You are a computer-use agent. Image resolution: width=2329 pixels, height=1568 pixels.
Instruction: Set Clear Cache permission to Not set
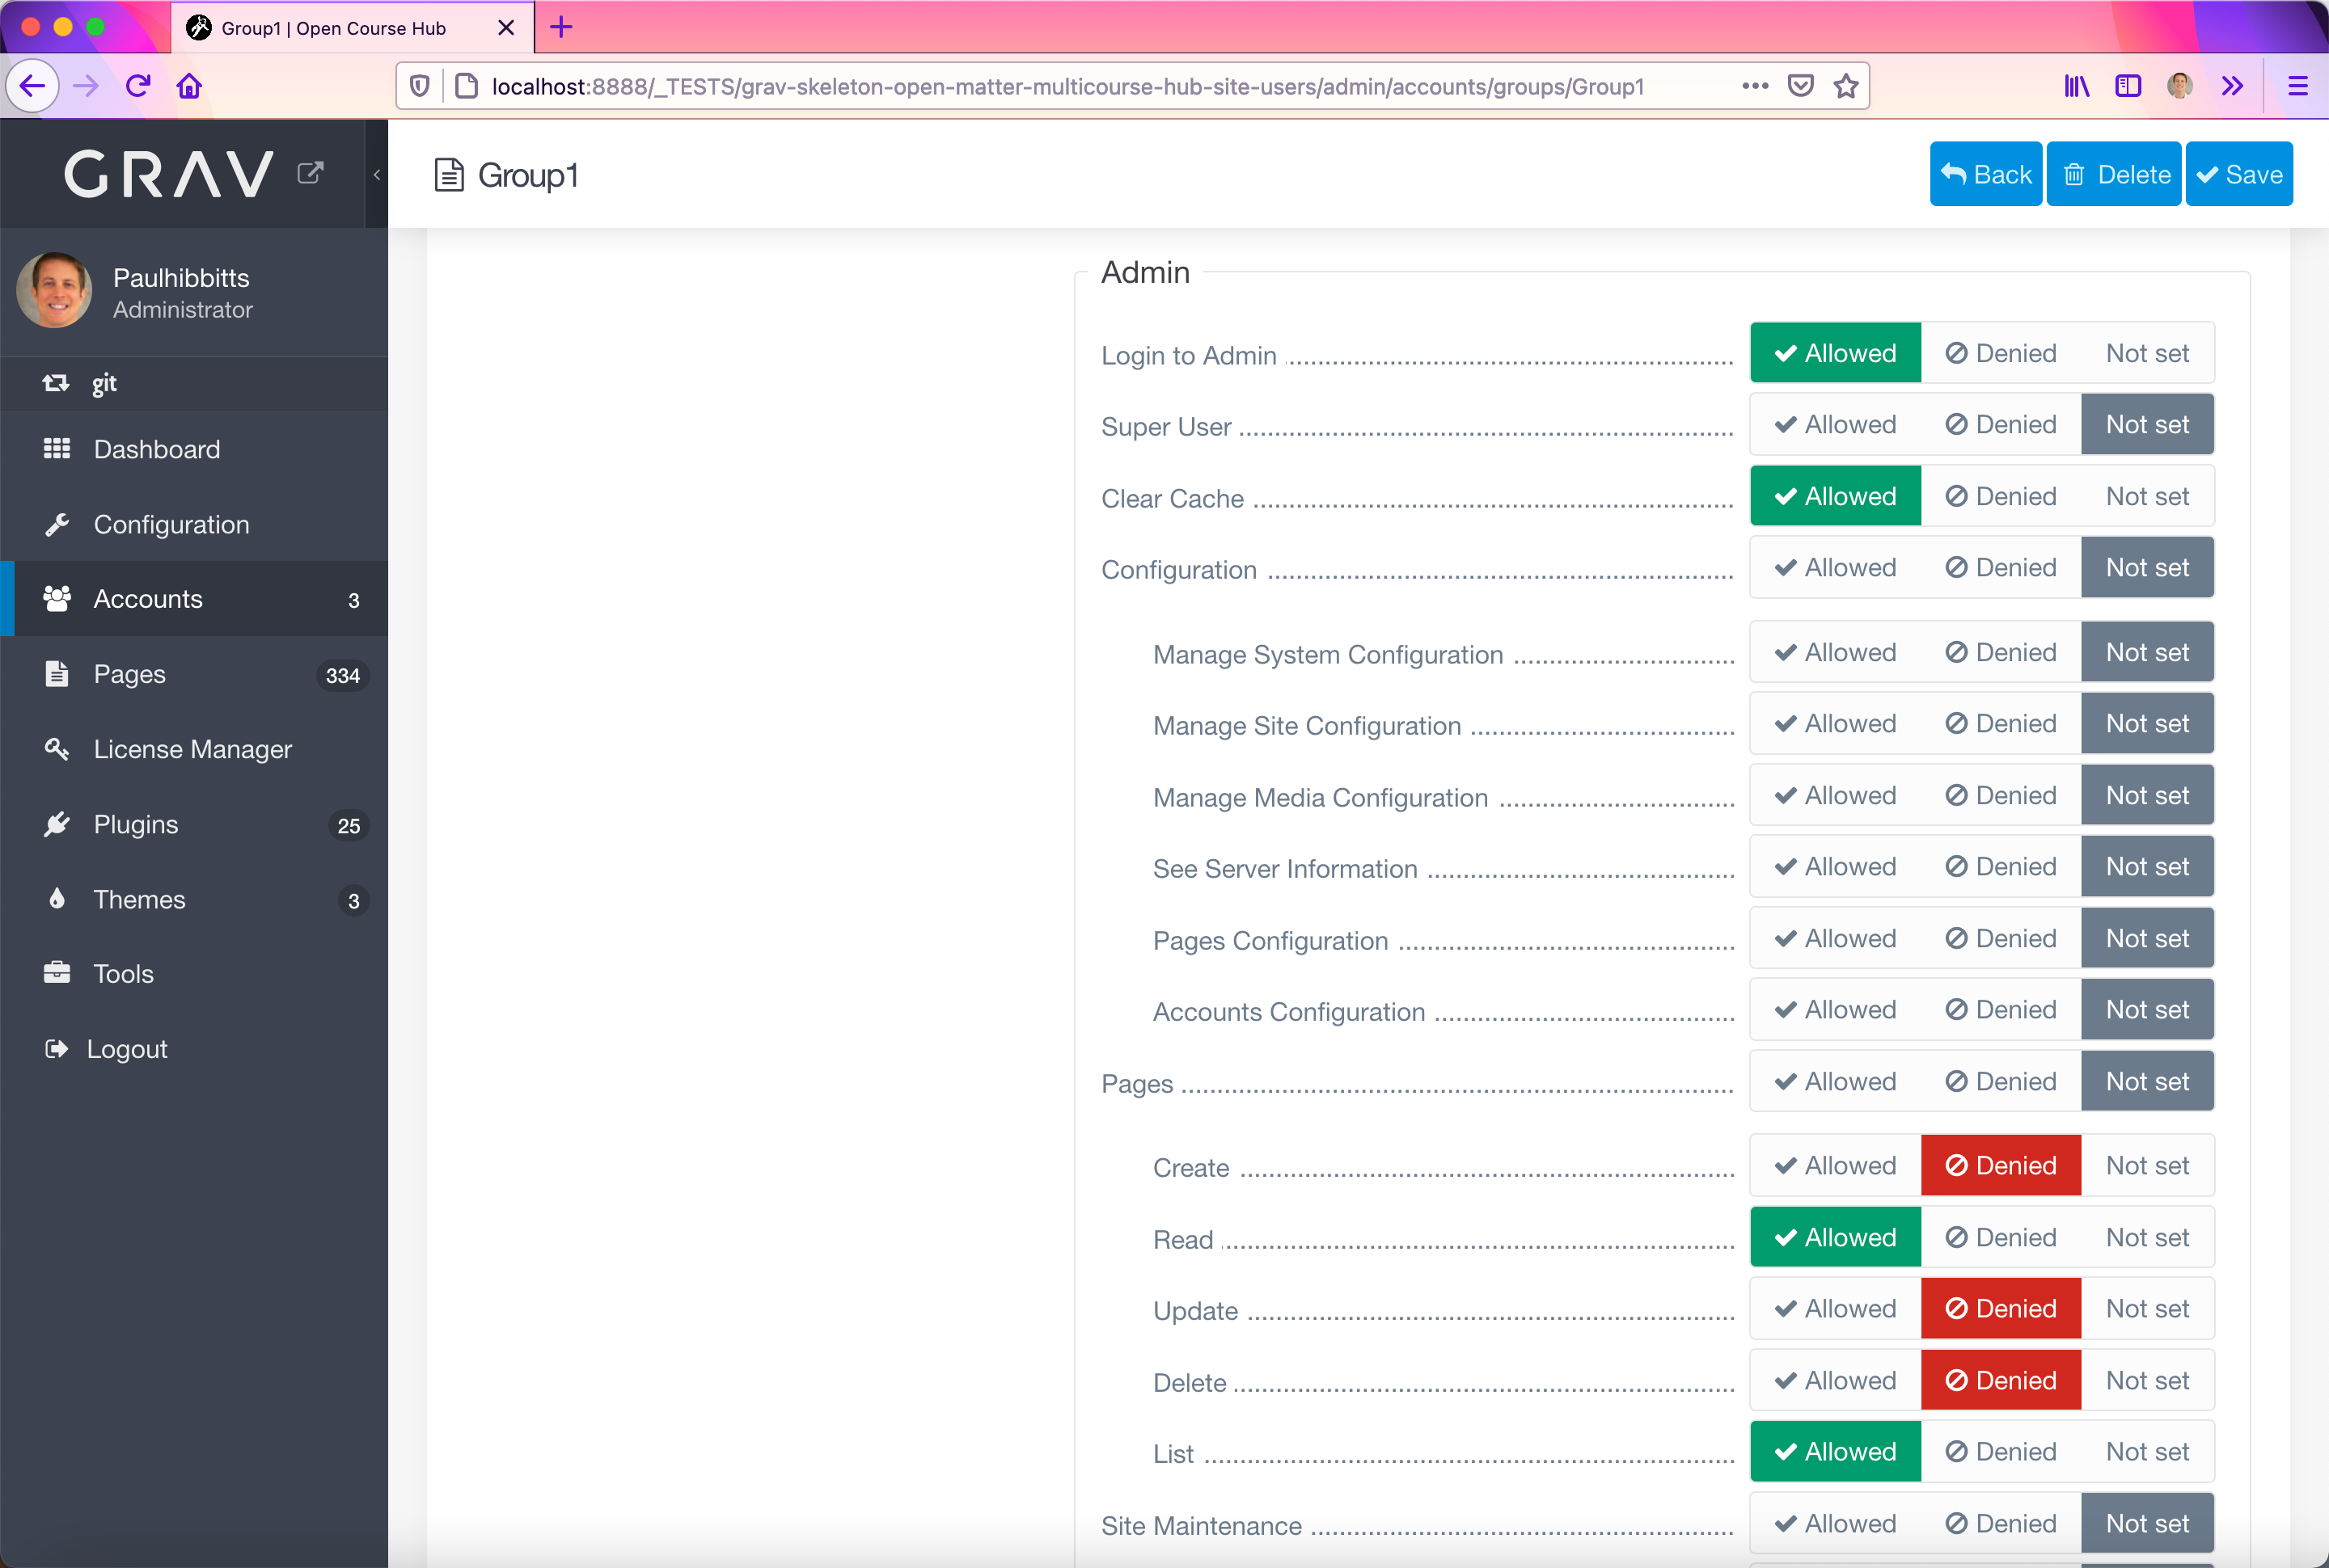[2146, 495]
